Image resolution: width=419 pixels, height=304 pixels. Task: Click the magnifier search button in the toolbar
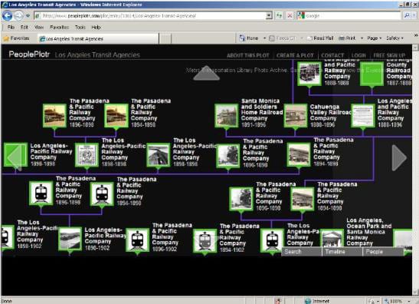(x=407, y=15)
